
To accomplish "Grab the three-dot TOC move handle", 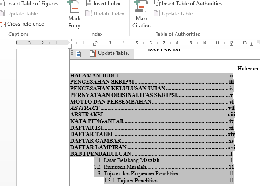I will 72,53.
